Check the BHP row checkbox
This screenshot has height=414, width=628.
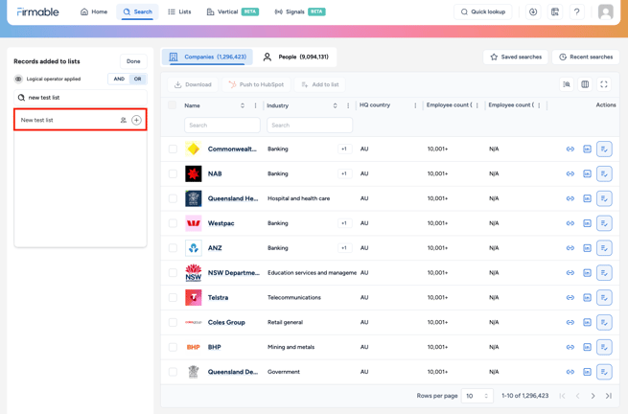pyautogui.click(x=173, y=347)
